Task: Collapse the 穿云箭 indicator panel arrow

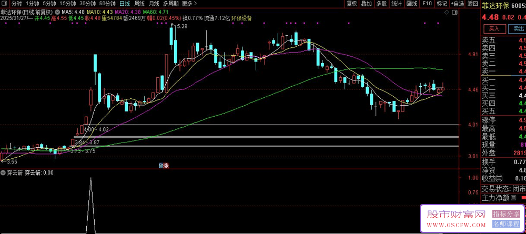Action: point(3,174)
